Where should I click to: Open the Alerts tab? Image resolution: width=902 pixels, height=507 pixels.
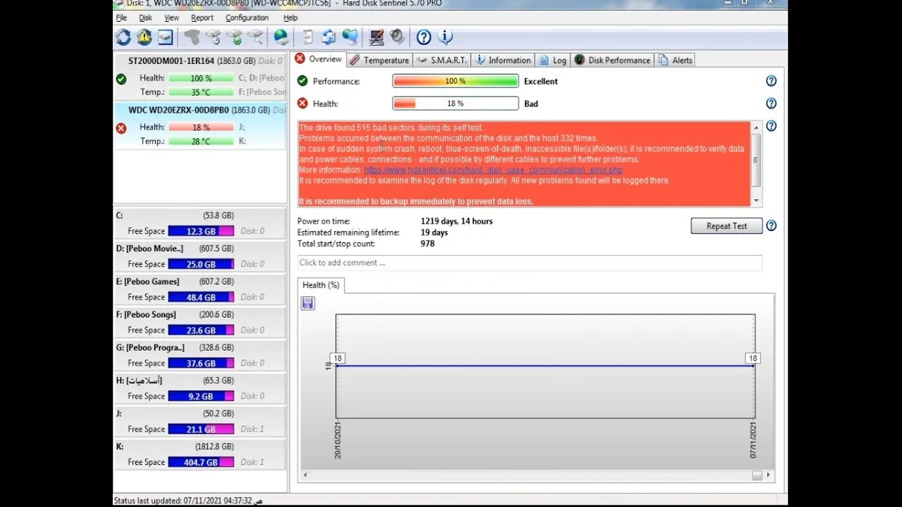[675, 60]
